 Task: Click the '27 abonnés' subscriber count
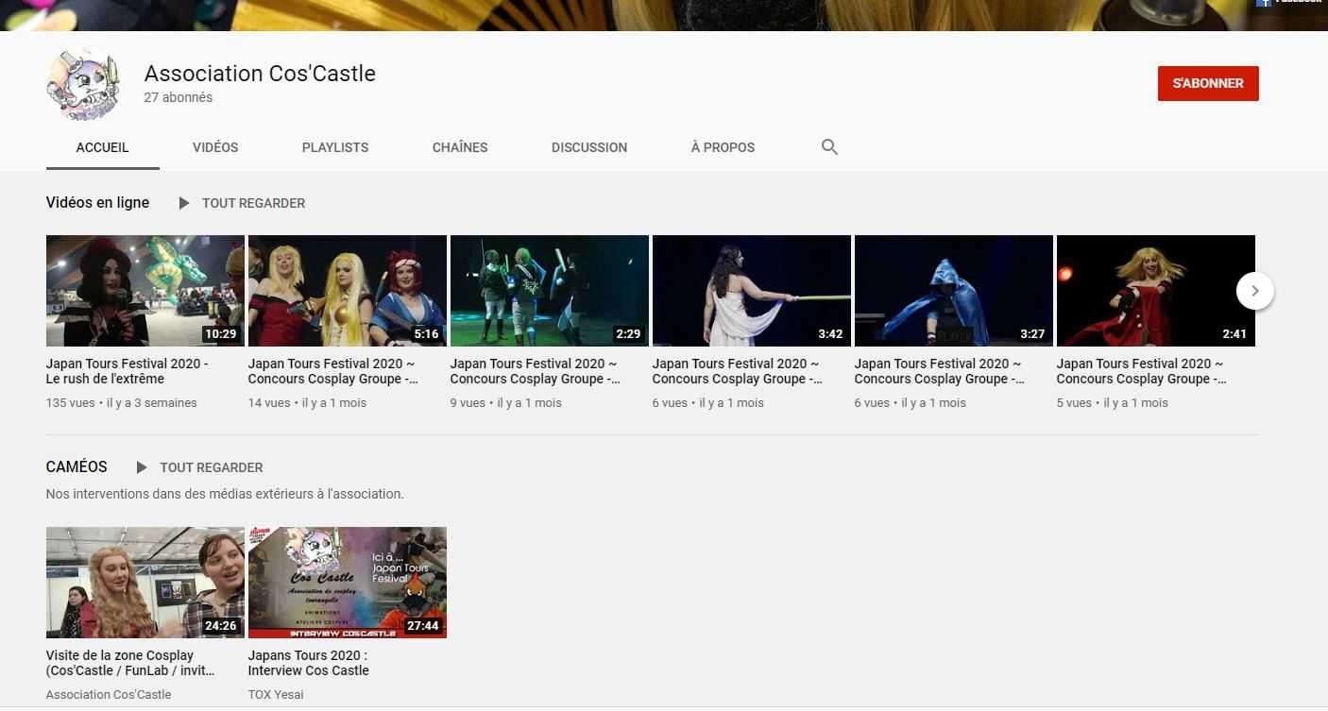[179, 97]
